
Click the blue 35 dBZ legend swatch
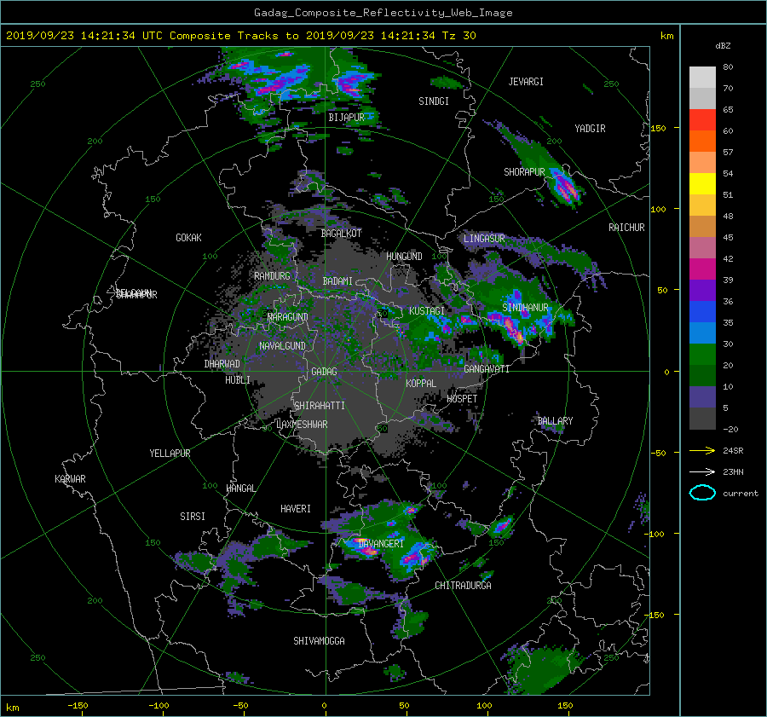[x=702, y=312]
